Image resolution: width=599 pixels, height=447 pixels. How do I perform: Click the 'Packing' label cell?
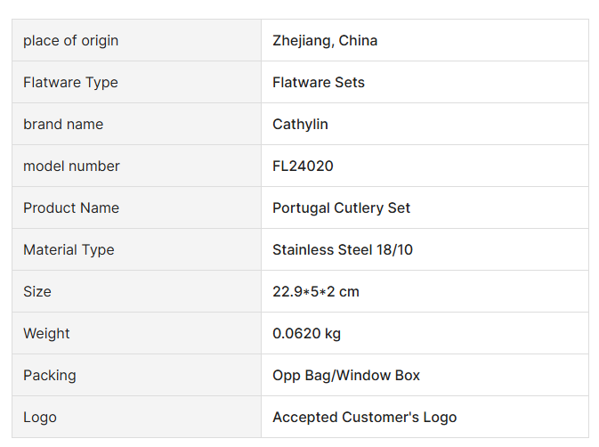[x=50, y=376]
